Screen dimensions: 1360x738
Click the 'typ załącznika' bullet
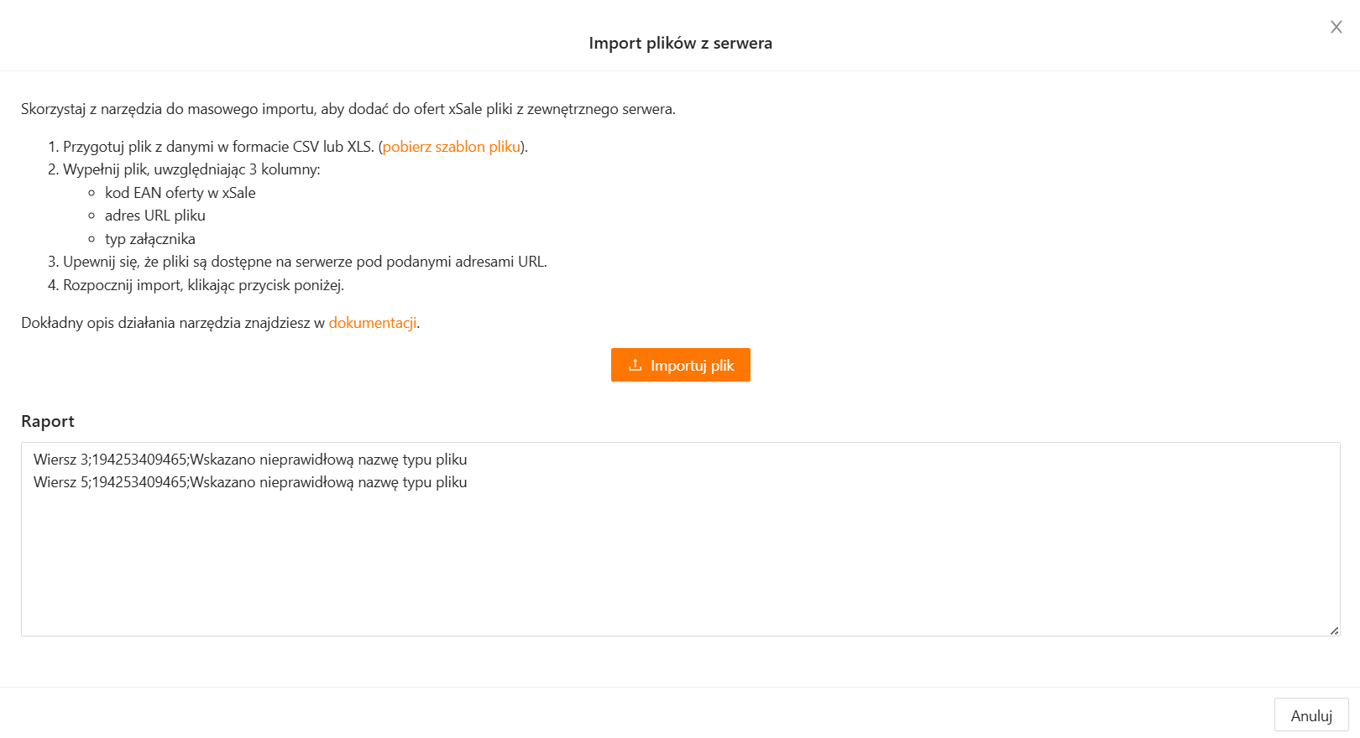(x=149, y=239)
